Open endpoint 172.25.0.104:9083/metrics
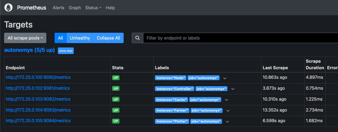Image resolution: width=338 pixels, height=132 pixels. [38, 110]
